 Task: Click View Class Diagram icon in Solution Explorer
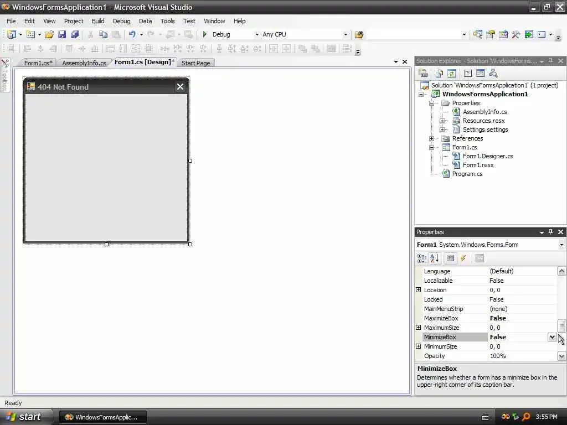(x=493, y=74)
